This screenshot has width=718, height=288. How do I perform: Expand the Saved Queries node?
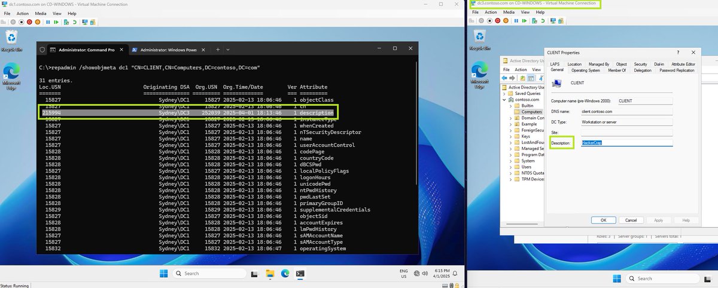pyautogui.click(x=504, y=94)
